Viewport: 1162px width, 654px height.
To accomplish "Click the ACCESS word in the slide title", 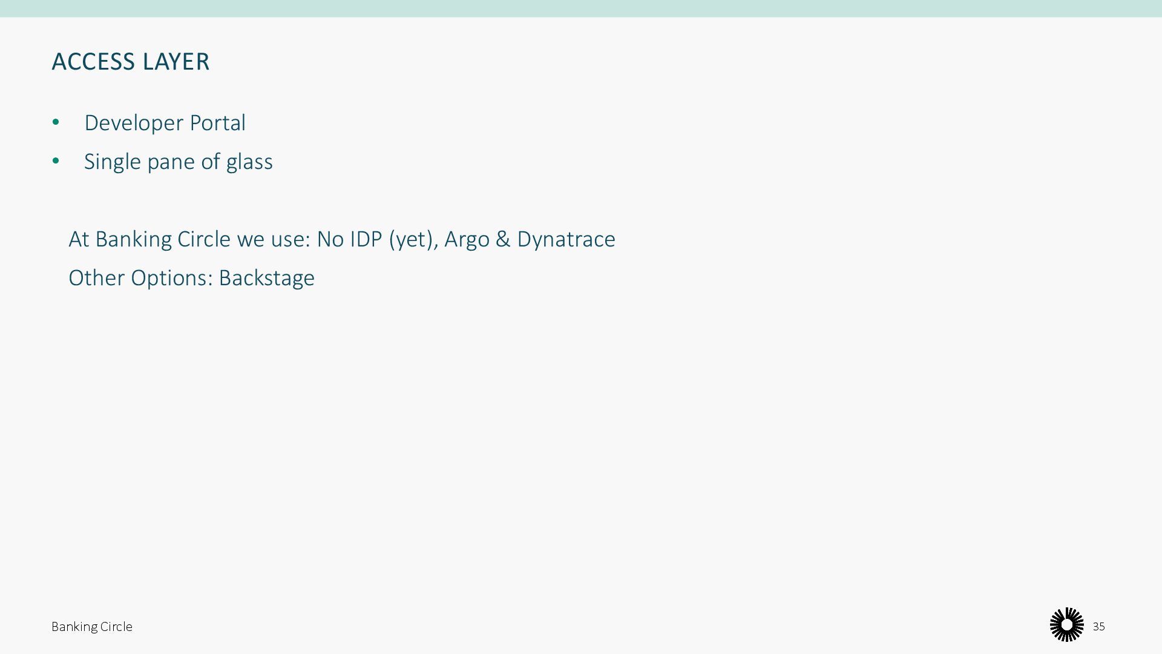I will tap(93, 62).
